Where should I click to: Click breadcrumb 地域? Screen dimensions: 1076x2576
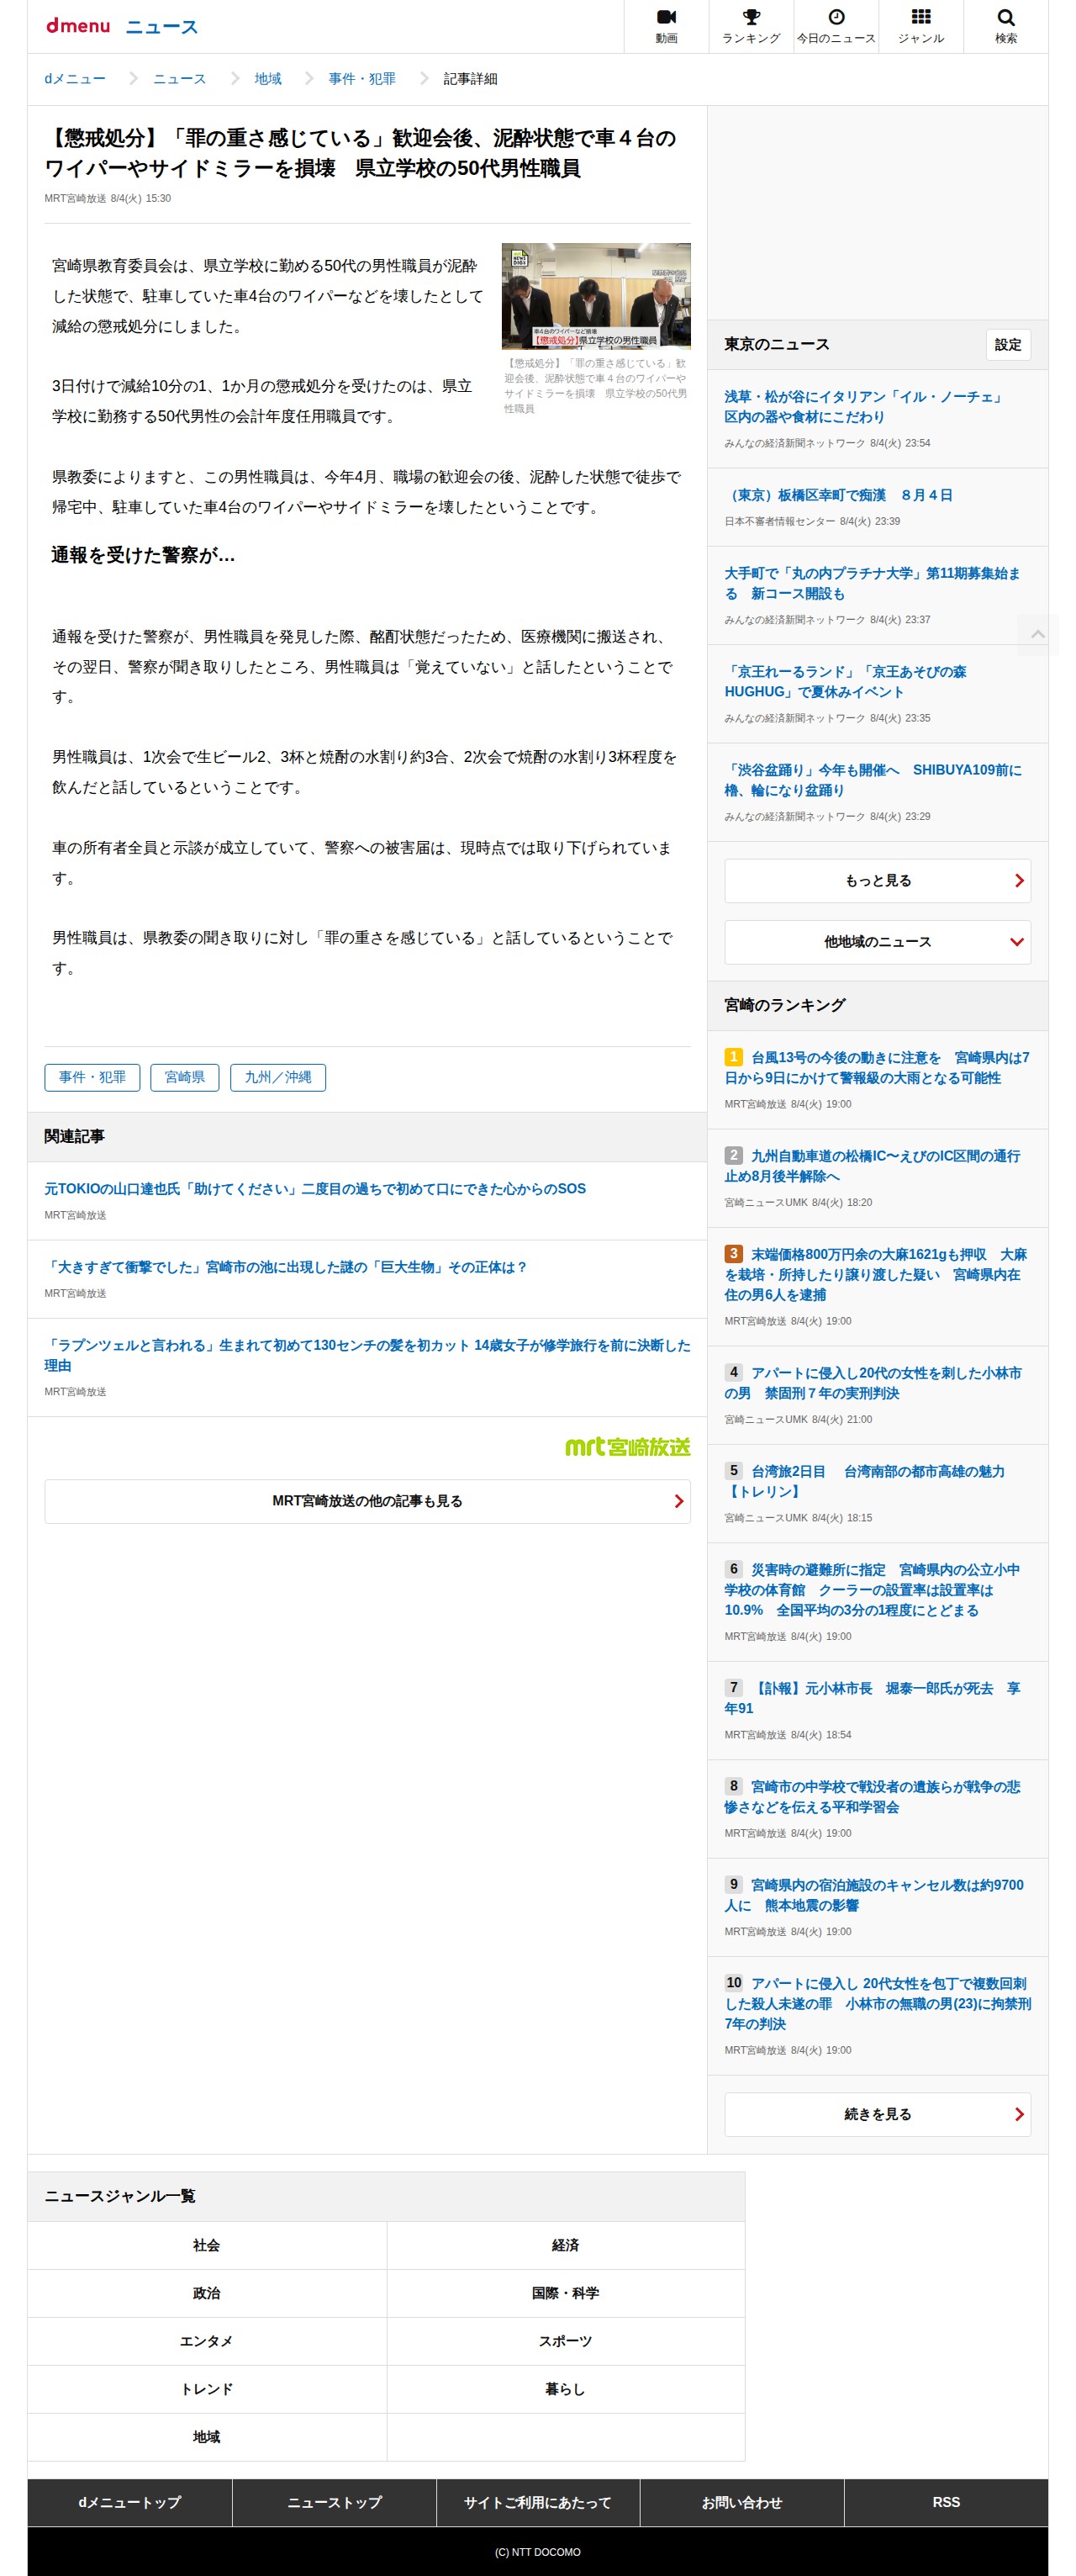[x=267, y=79]
